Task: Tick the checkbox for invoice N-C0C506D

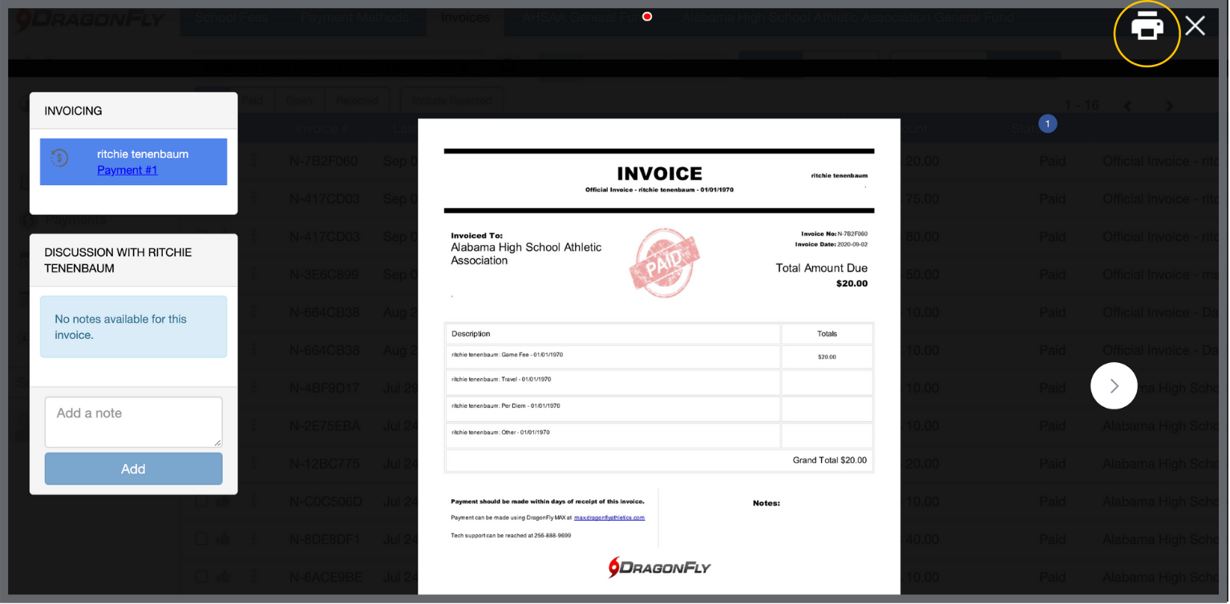Action: [202, 501]
